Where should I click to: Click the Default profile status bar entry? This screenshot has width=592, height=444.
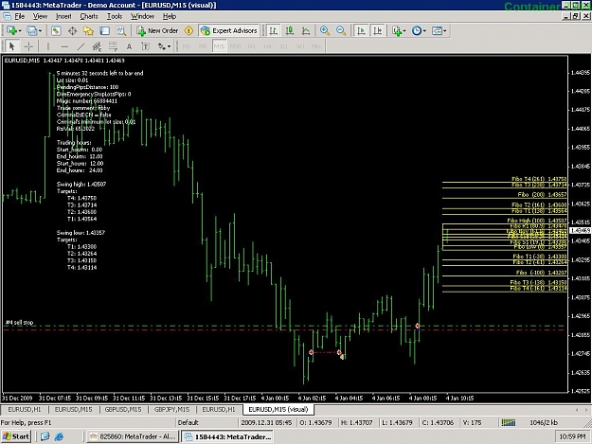pos(188,422)
